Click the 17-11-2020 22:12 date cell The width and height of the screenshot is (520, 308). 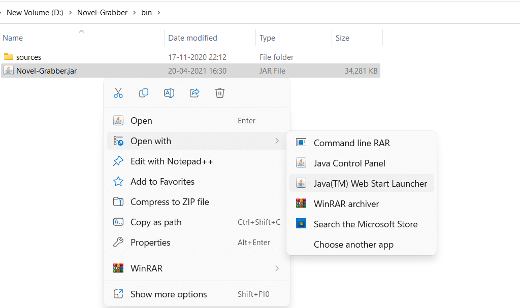click(x=198, y=57)
